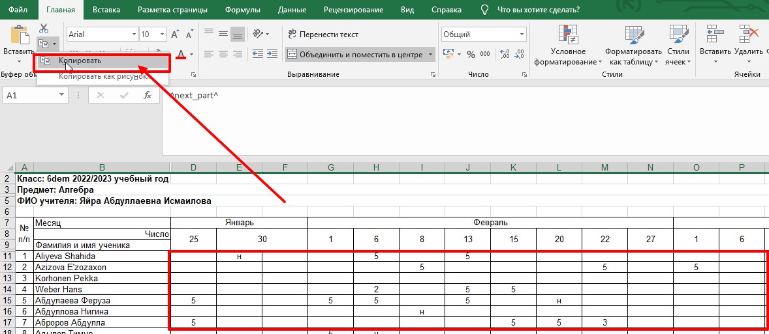Screen dimensions: 769x334
Task: Apply percent style format
Action: [x=471, y=54]
